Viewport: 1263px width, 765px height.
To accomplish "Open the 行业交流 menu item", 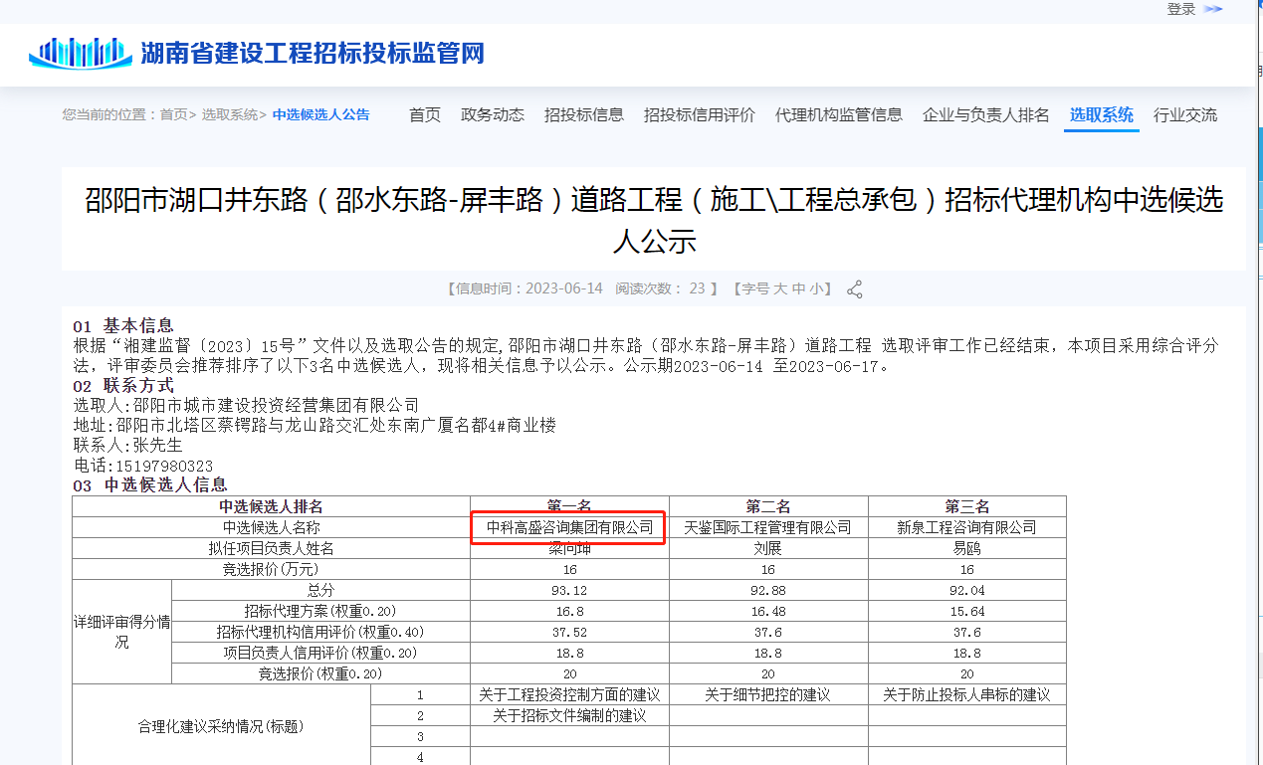I will pyautogui.click(x=1185, y=115).
